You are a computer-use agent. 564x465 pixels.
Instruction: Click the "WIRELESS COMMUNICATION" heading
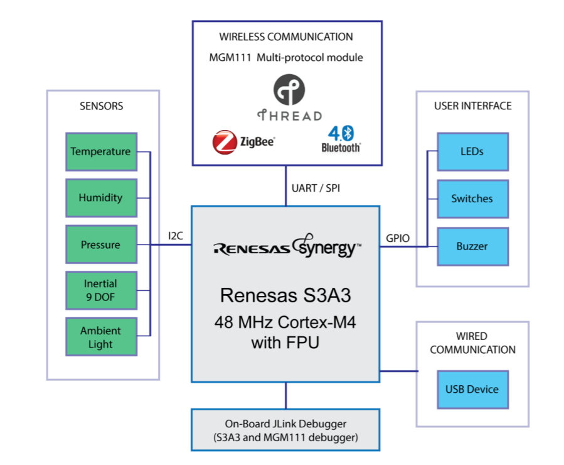click(286, 36)
